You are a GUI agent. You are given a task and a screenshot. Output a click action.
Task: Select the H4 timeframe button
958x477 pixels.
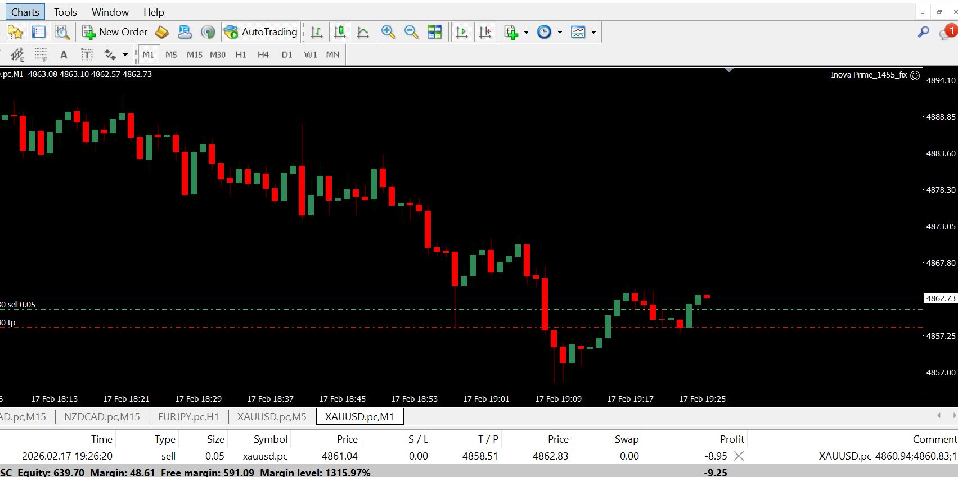(263, 54)
